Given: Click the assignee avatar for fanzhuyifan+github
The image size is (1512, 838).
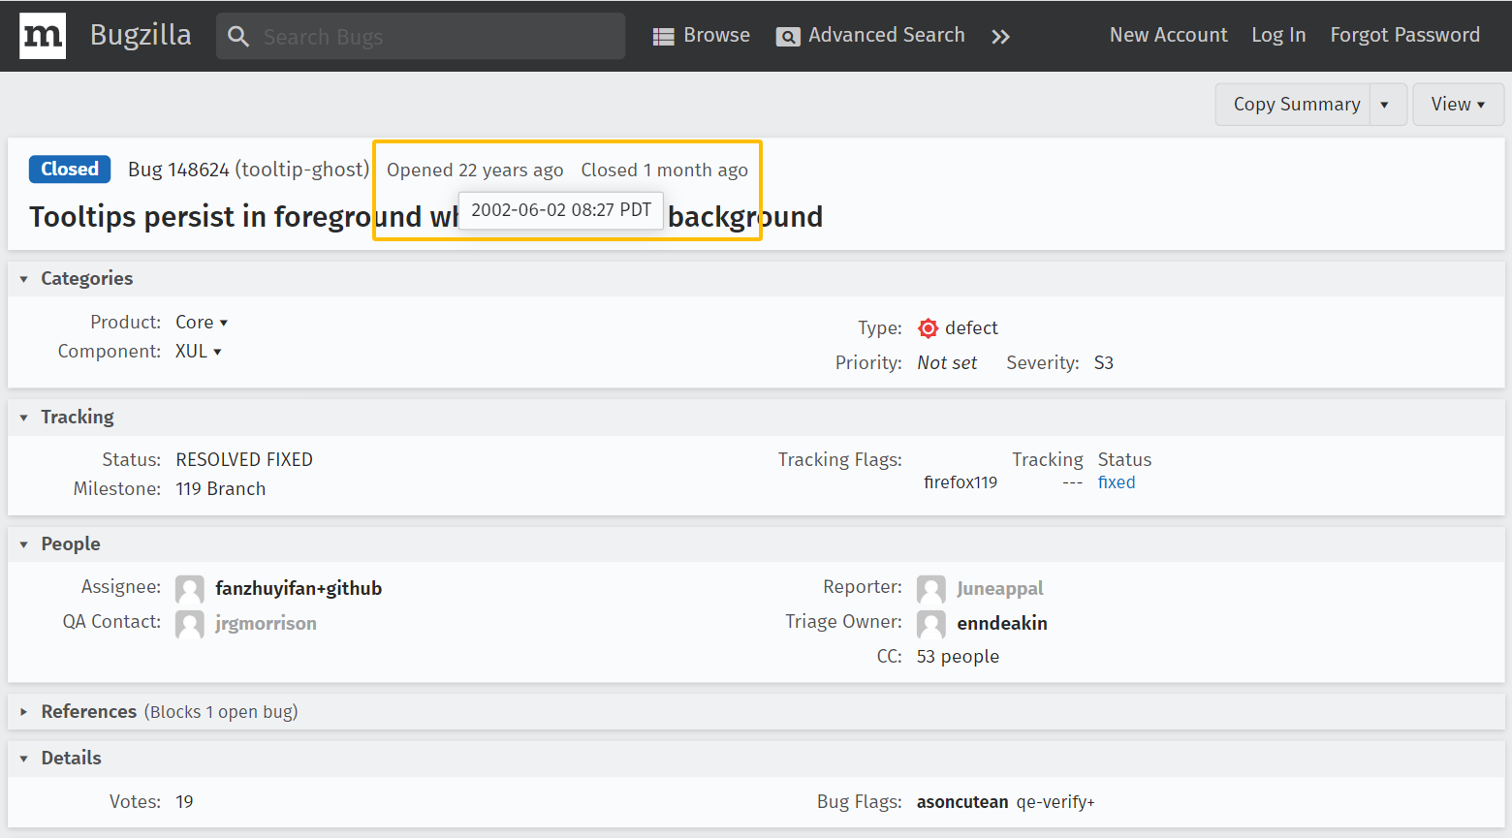Looking at the screenshot, I should click(190, 589).
